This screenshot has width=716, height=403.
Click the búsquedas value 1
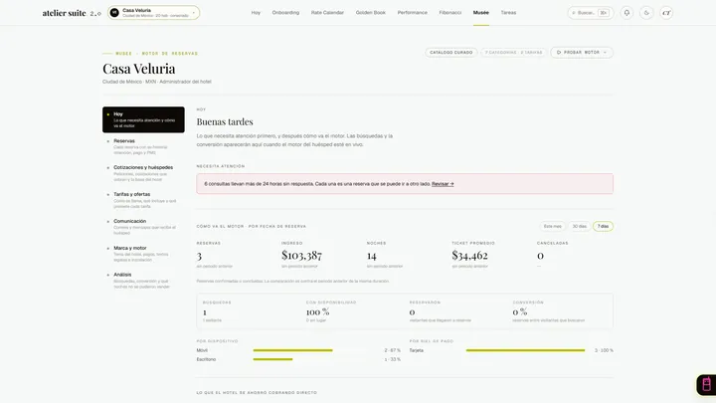pos(205,312)
